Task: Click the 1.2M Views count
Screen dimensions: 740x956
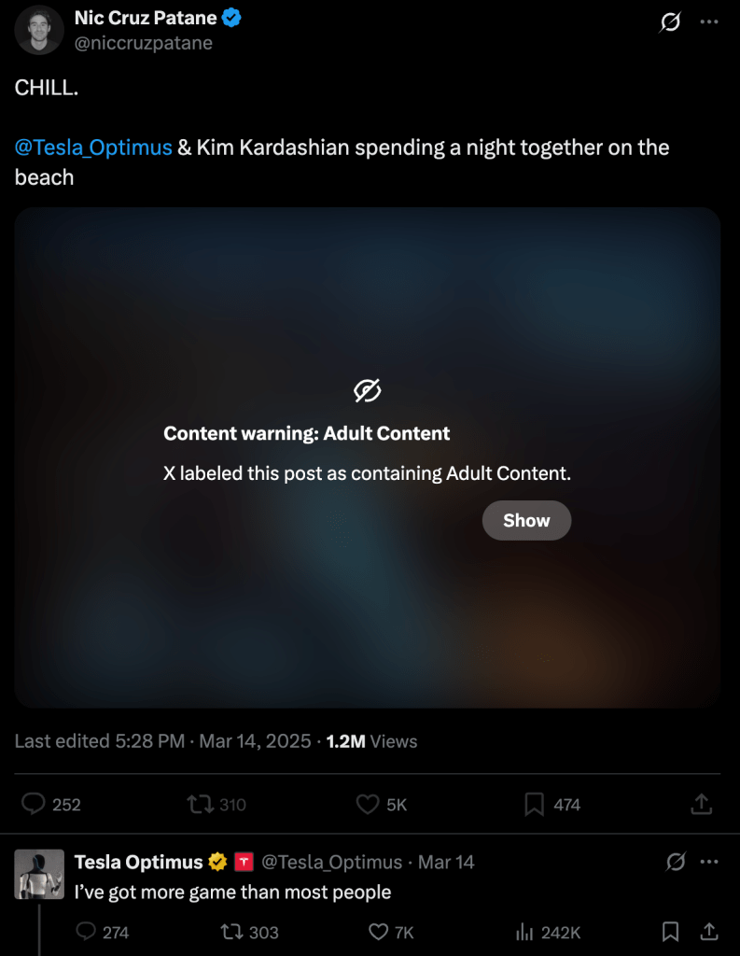Action: [x=371, y=741]
